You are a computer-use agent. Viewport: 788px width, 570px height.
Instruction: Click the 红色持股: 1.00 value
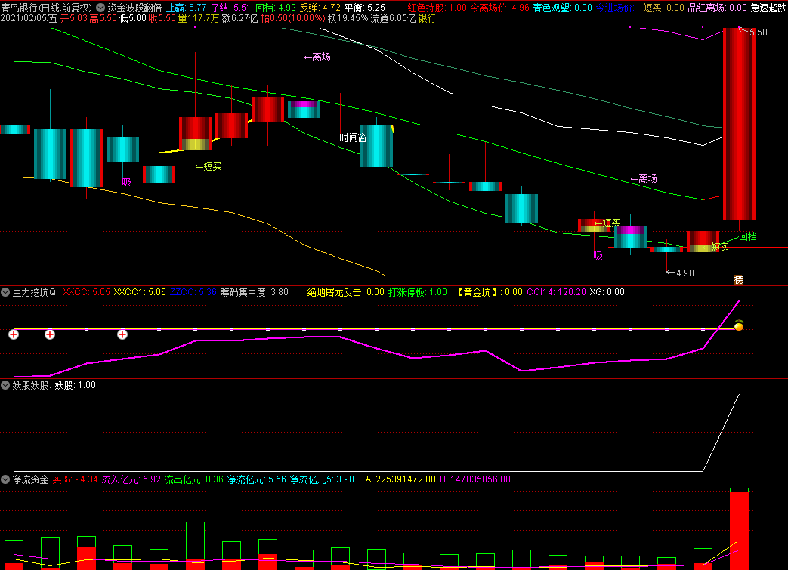[x=437, y=8]
